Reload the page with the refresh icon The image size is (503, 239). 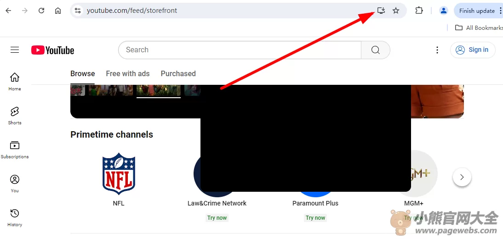click(41, 11)
